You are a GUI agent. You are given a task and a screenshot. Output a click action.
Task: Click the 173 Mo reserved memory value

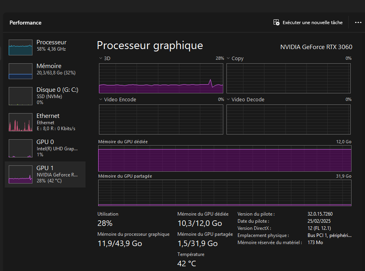click(x=315, y=243)
